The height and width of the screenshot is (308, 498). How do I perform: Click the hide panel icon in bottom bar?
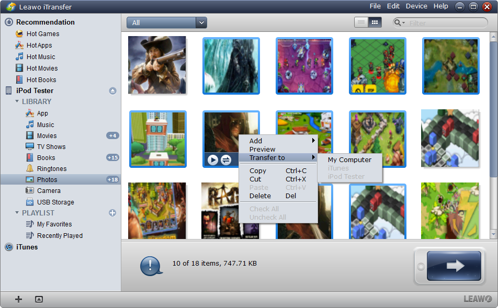39,299
